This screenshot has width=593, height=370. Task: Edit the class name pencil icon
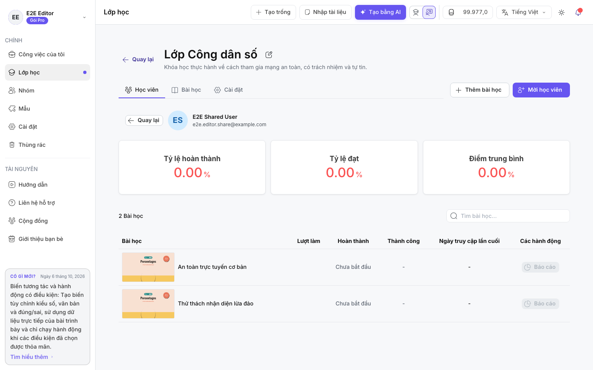point(269,55)
